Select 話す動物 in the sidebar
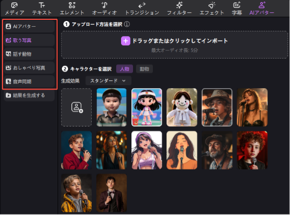 point(29,54)
